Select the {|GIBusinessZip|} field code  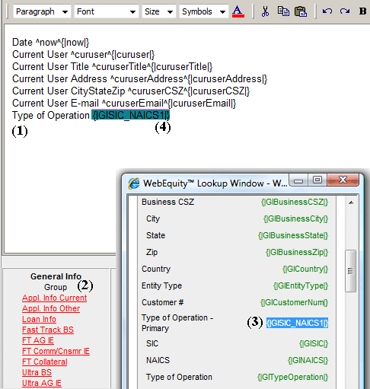(x=297, y=252)
